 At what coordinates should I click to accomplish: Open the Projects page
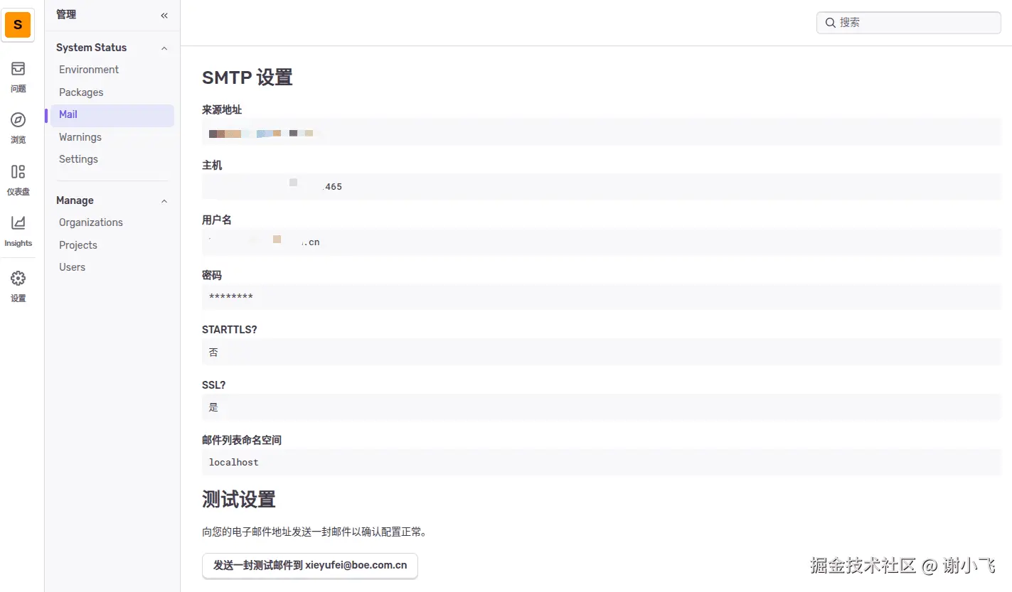point(78,244)
